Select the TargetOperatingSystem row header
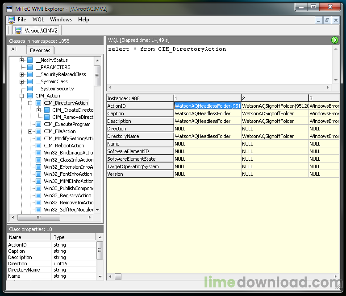This screenshot has height=296, width=346. click(140, 166)
